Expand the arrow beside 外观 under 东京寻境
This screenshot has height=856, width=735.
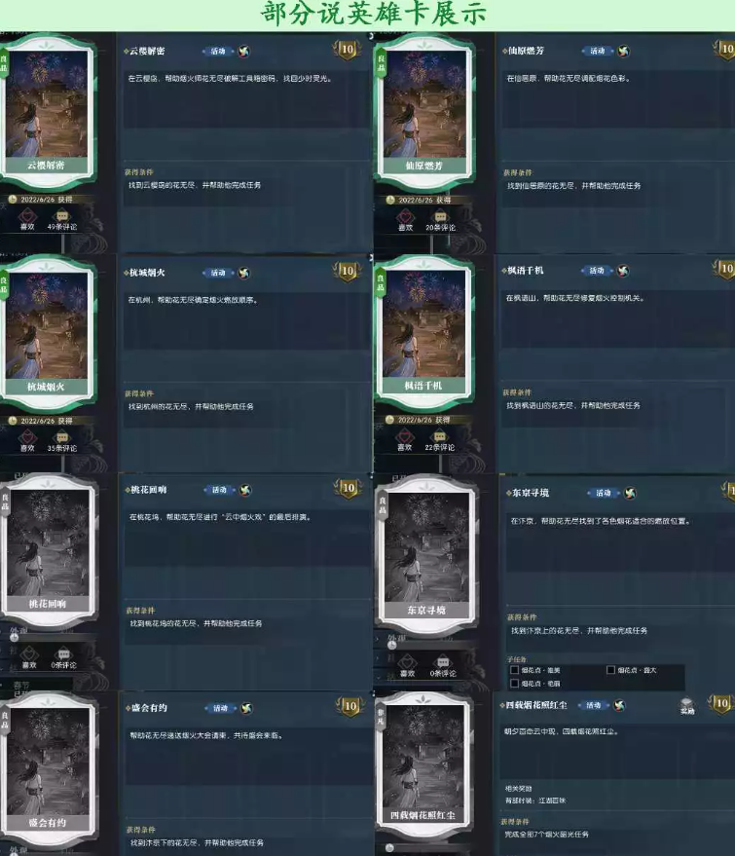(x=377, y=638)
